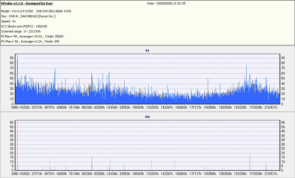Click the 17F127h label on PO axis
Image resolution: width=295 pixels, height=178 pixels.
[x=195, y=174]
